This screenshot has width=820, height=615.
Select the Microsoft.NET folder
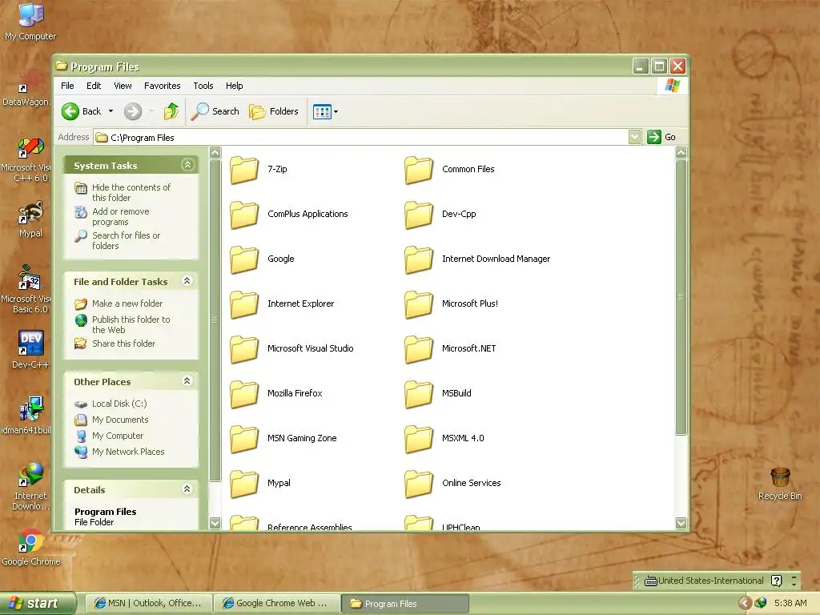(450, 349)
